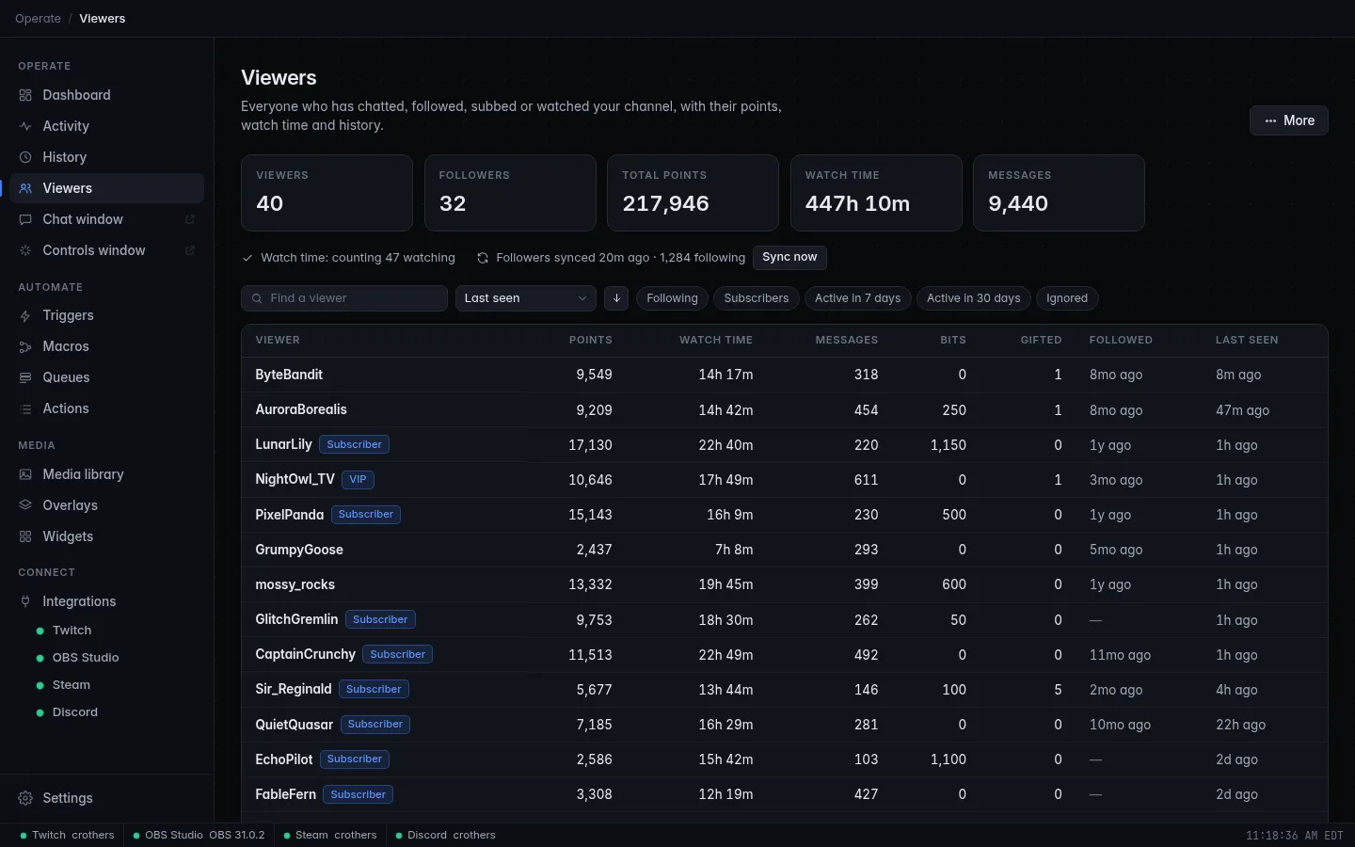Image resolution: width=1355 pixels, height=847 pixels.
Task: Click the Overlays layers icon
Action: (25, 505)
